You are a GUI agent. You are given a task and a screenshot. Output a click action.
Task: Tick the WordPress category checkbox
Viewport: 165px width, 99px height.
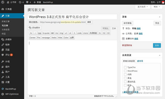point(125,71)
